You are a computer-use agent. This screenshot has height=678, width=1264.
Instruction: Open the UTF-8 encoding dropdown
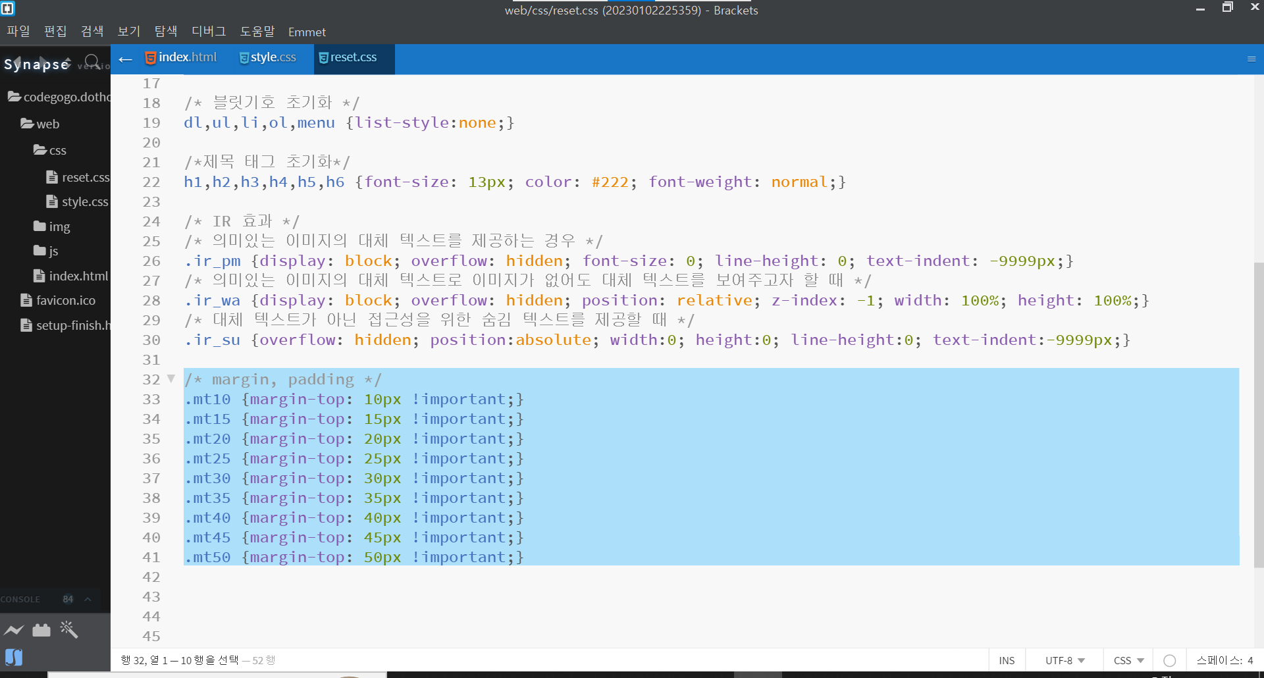click(x=1065, y=660)
